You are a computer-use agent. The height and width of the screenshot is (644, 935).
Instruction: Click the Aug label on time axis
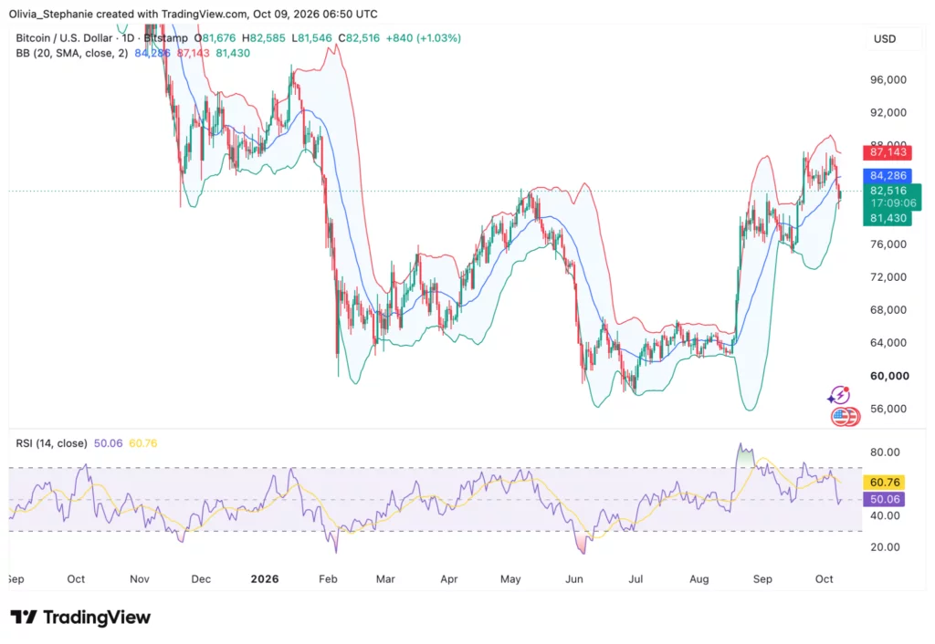coord(699,579)
